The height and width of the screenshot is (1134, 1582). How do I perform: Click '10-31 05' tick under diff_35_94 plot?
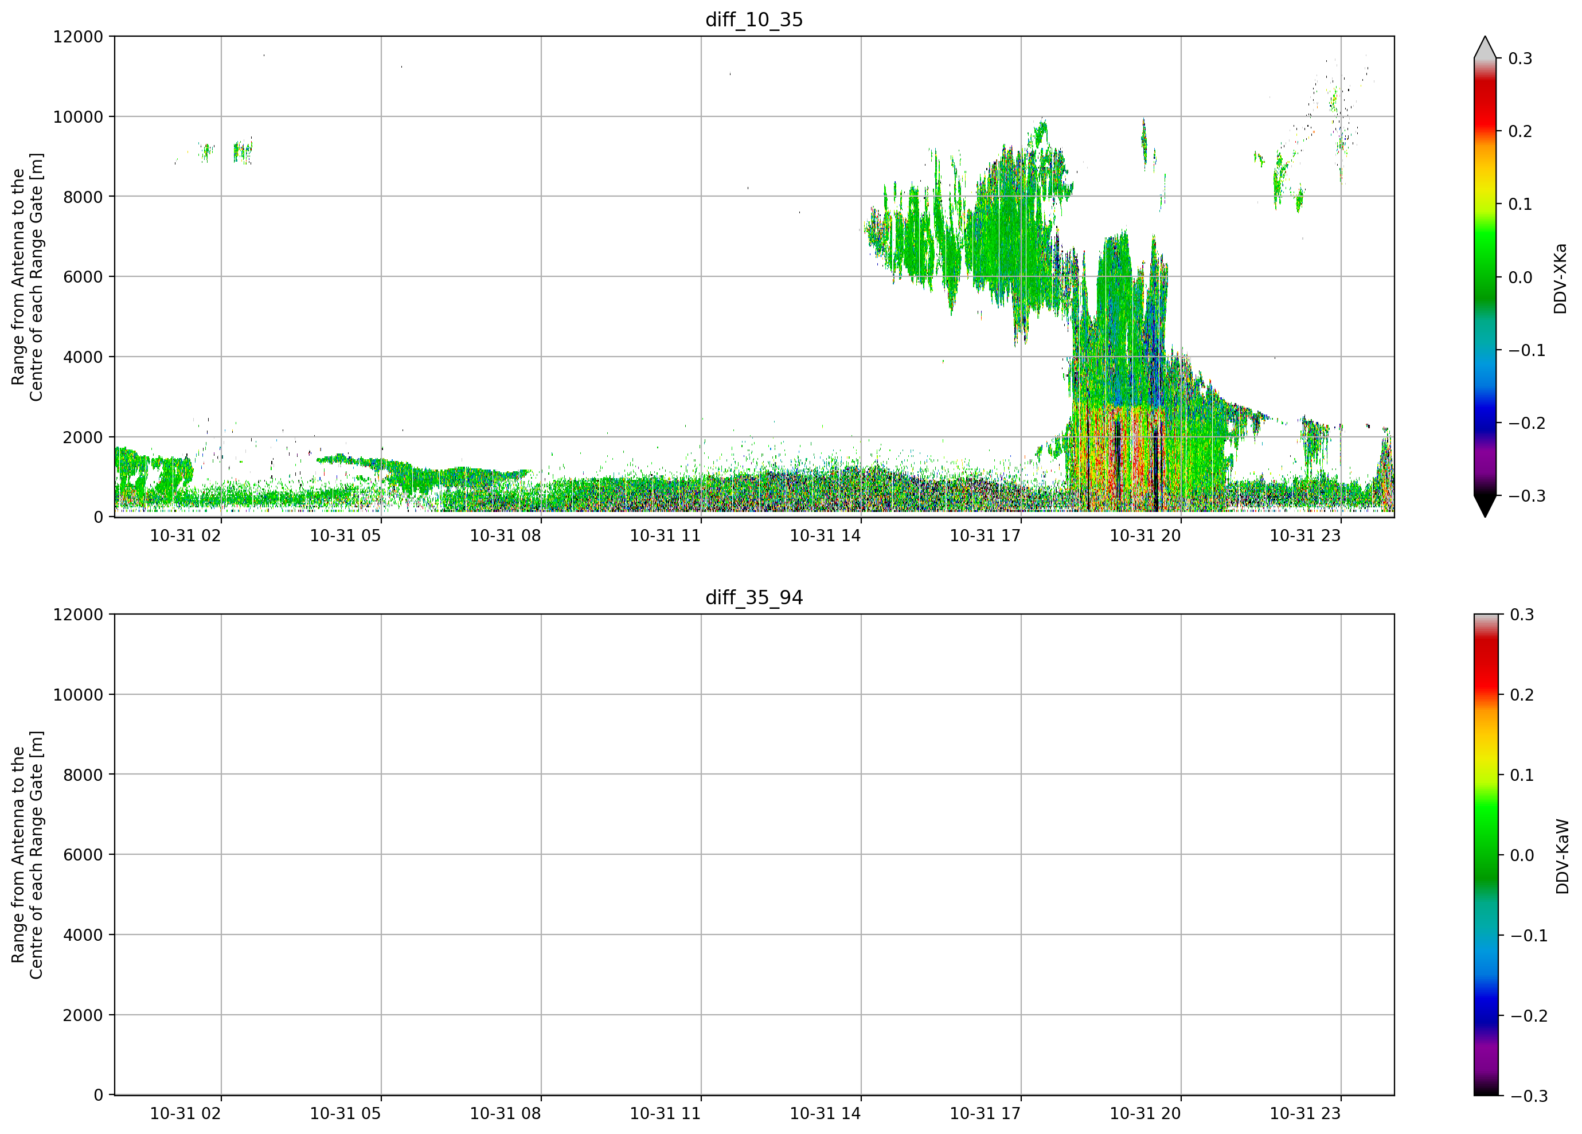(x=345, y=1114)
